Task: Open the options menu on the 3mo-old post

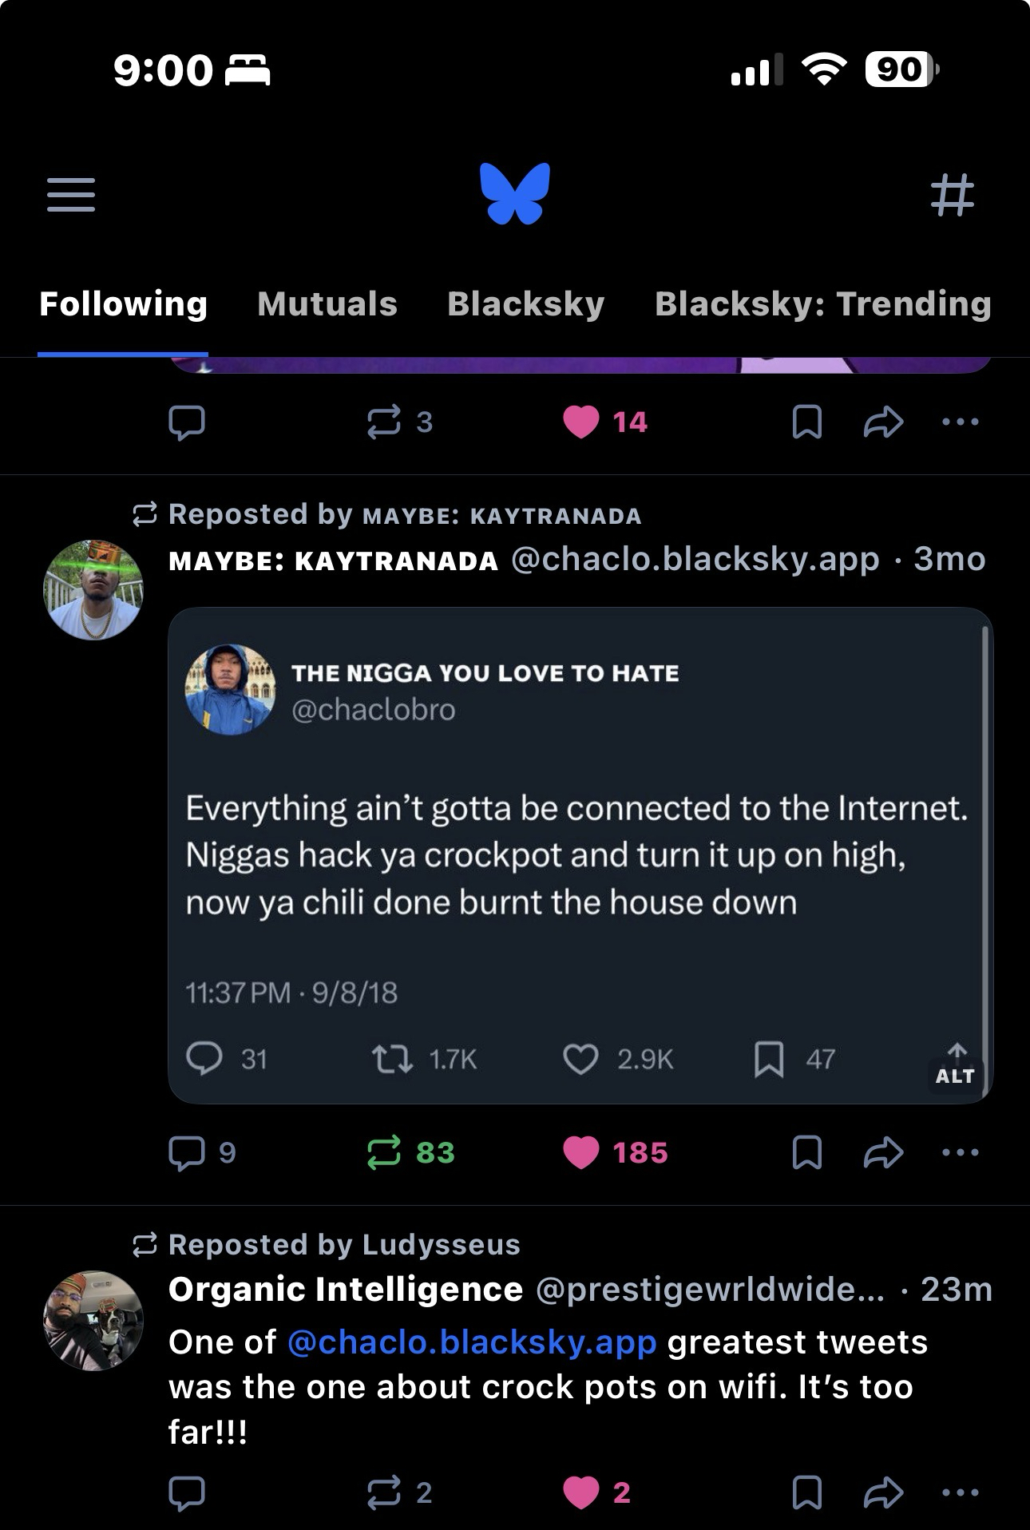Action: point(960,1152)
